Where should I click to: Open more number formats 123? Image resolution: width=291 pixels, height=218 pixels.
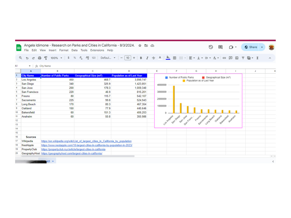click(x=93, y=58)
